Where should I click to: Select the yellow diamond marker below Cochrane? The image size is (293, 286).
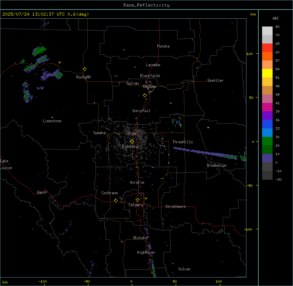(116, 200)
